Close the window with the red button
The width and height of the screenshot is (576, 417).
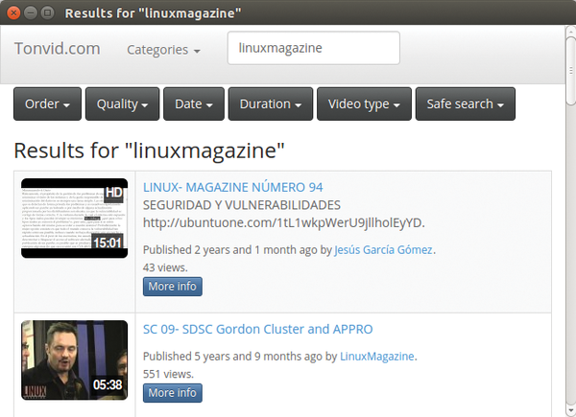tap(13, 13)
